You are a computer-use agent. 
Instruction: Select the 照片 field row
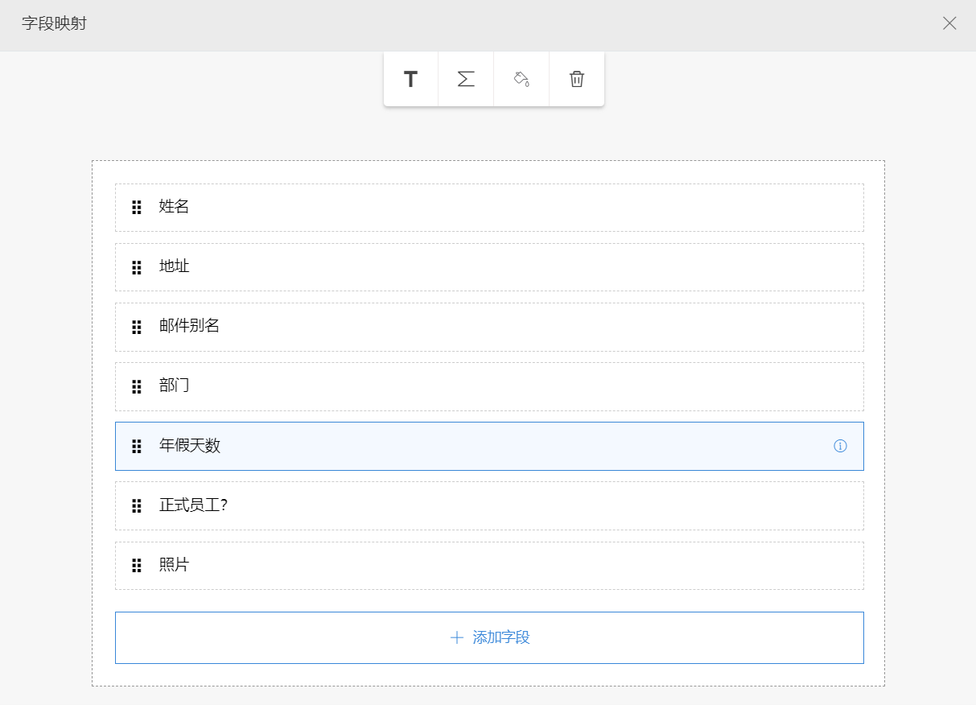(x=489, y=565)
